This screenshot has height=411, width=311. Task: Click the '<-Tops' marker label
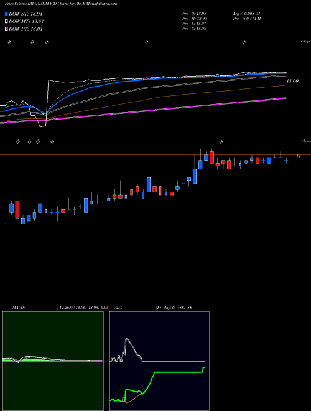pos(305,42)
